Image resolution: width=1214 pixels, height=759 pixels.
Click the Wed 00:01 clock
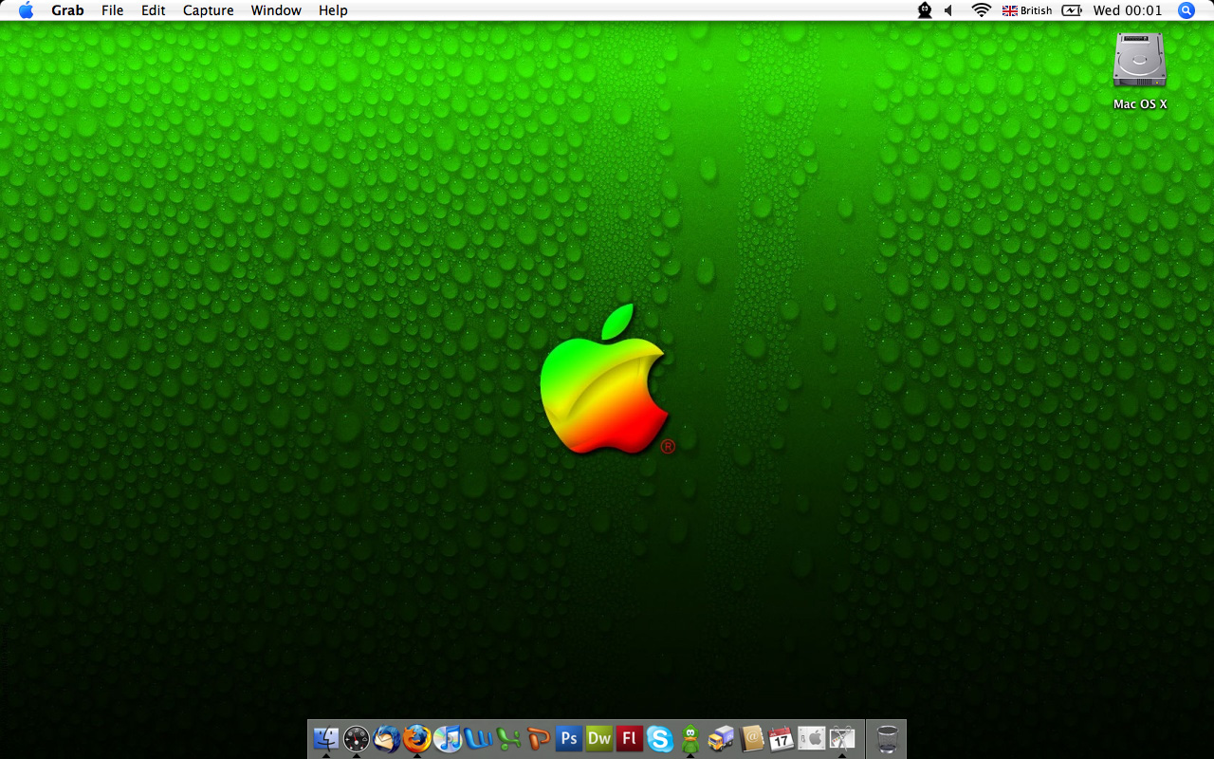pos(1128,10)
